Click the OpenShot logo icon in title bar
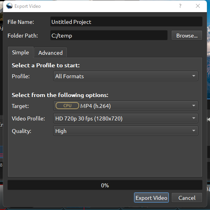The width and height of the screenshot is (210, 210). tap(9, 6)
